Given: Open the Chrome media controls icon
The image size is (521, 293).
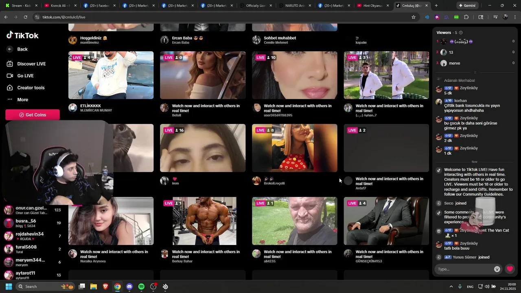Looking at the screenshot, I should pyautogui.click(x=495, y=17).
